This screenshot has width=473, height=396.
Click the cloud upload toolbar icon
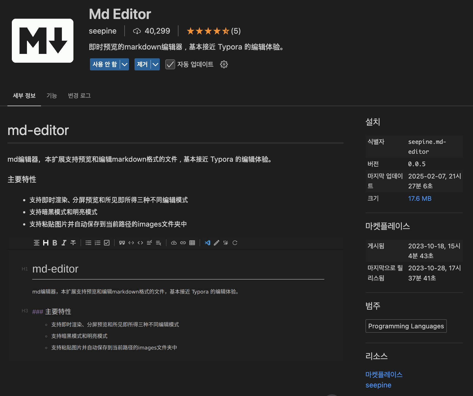point(174,243)
